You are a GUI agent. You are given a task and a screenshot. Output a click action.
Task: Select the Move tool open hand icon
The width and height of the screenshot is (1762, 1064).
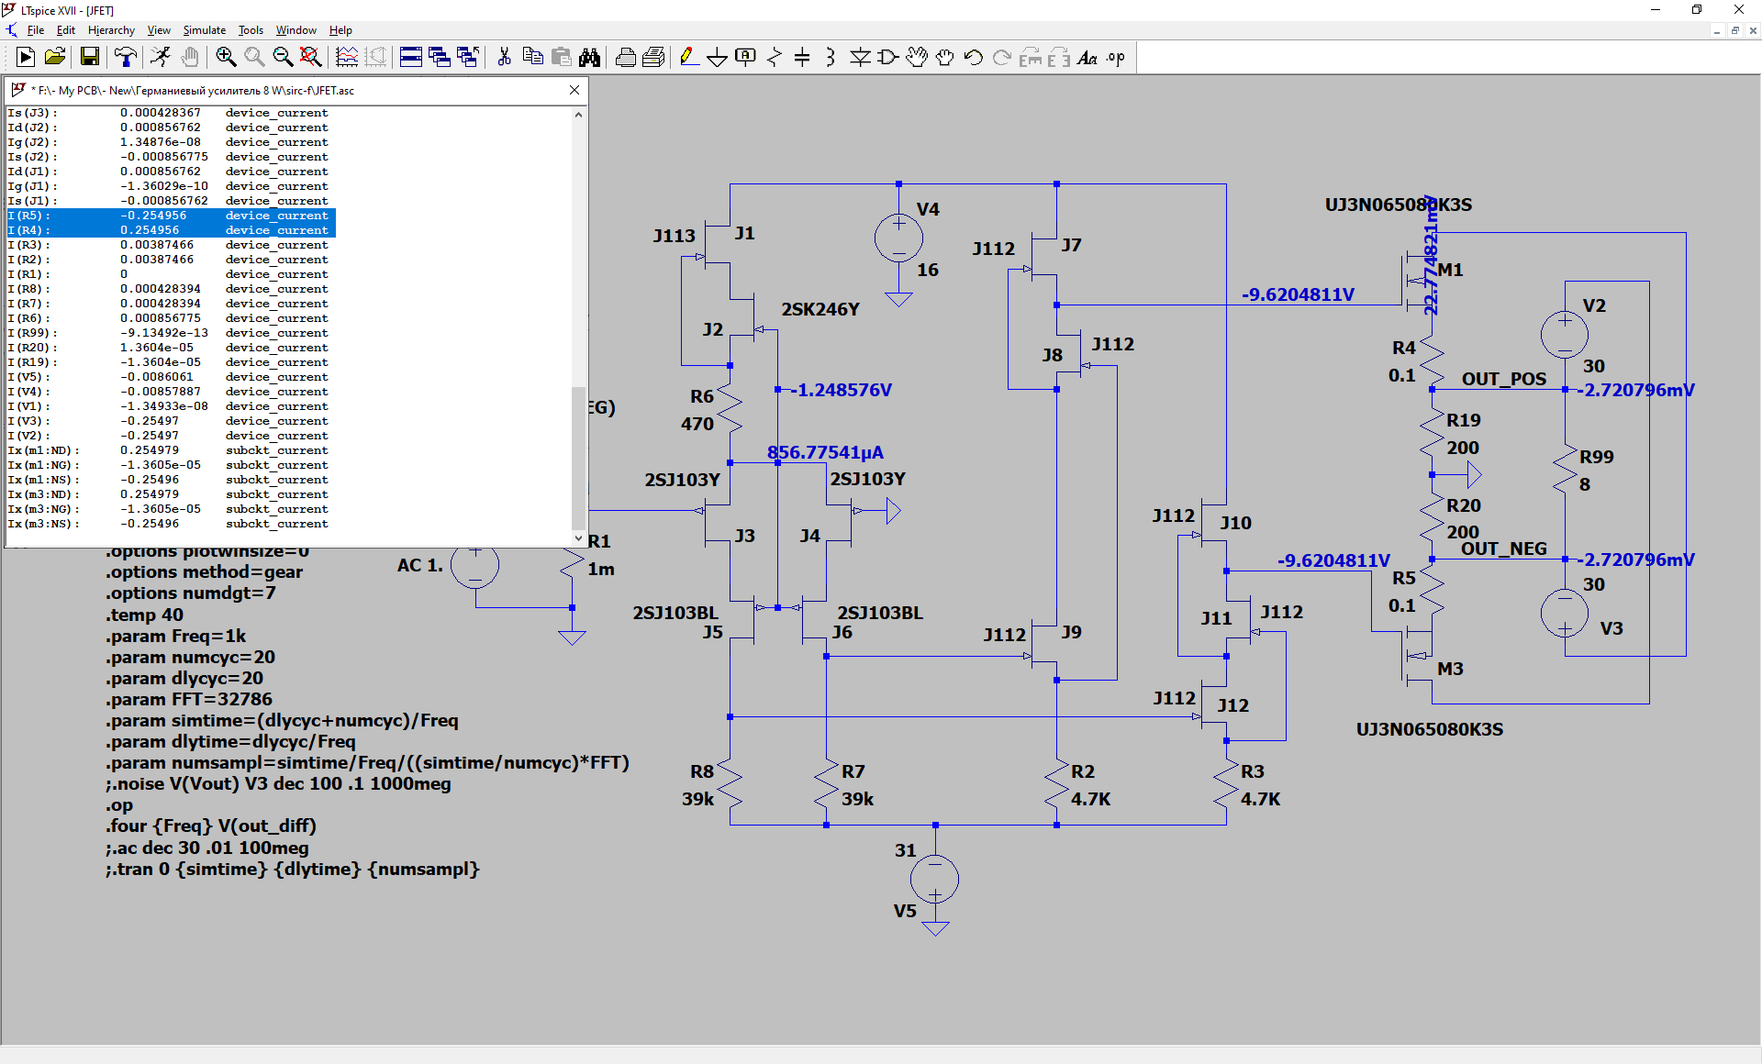point(916,57)
